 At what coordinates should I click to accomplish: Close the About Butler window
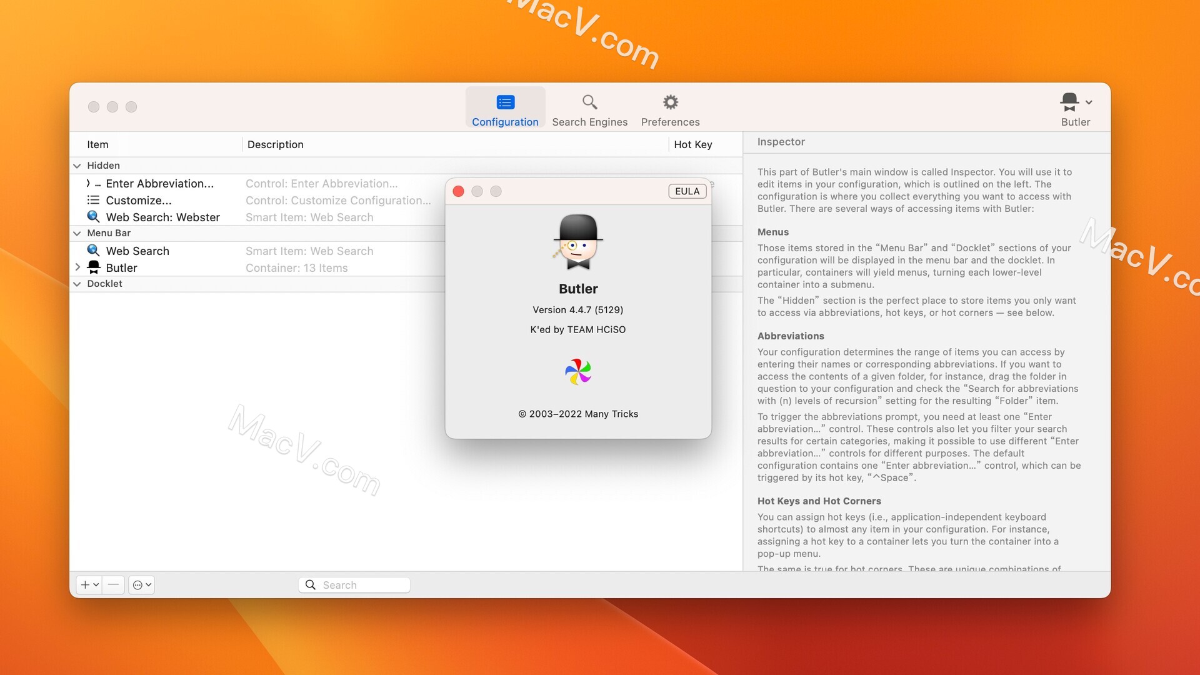point(458,191)
